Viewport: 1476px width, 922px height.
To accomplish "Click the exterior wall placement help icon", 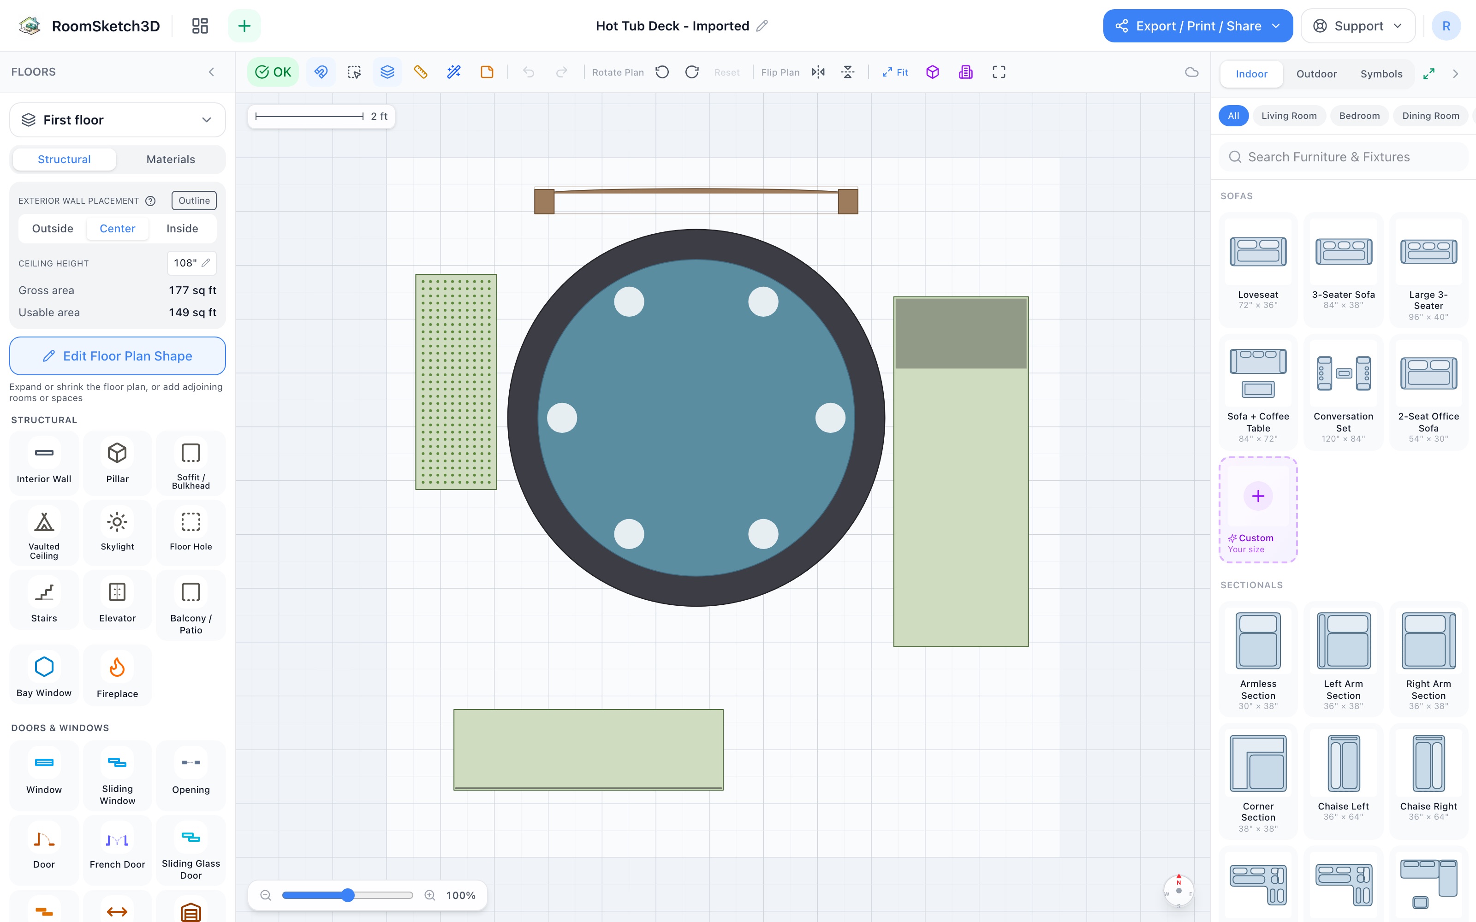I will pos(150,201).
